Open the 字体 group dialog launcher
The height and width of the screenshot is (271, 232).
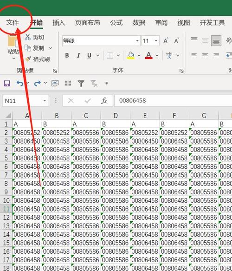(x=181, y=71)
